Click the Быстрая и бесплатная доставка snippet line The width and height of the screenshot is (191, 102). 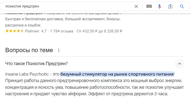click(x=63, y=19)
